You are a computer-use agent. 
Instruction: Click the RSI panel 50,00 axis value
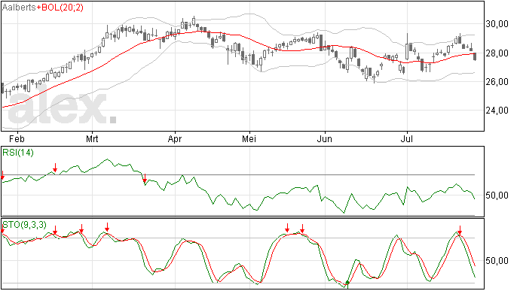click(497, 196)
